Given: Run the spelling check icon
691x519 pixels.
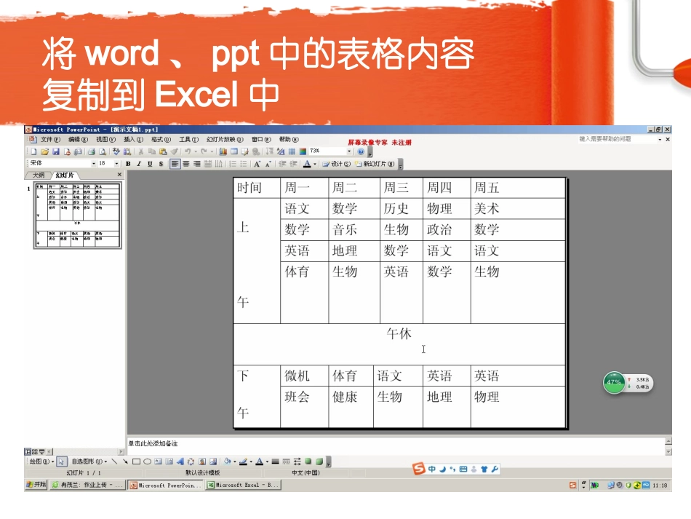Looking at the screenshot, I should tap(116, 151).
